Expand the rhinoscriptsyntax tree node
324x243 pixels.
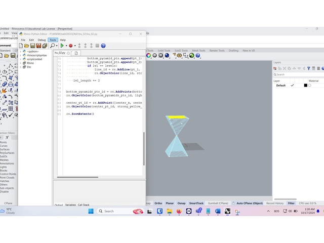(x=21, y=55)
